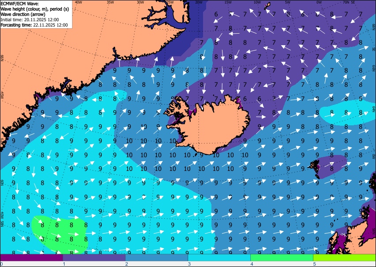Click the Faroe Islands on the map
This screenshot has height=267, width=376.
coord(315,169)
